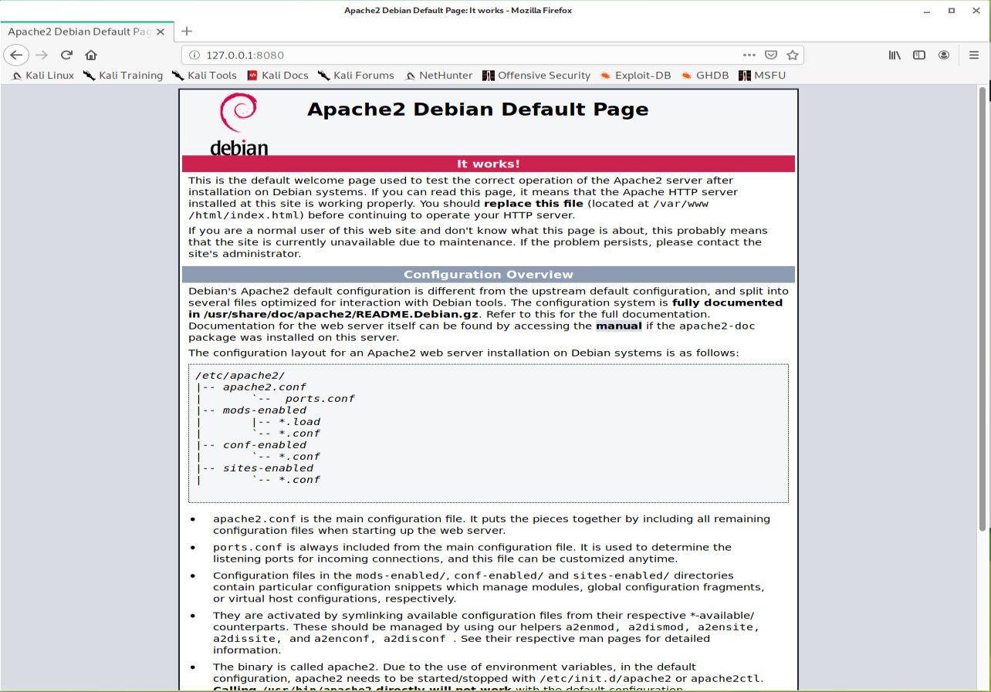
Task: Click the bold 'replace this file' text
Action: [534, 204]
